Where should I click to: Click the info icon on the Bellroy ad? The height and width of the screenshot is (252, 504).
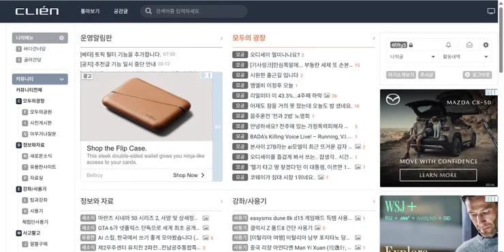point(203,75)
